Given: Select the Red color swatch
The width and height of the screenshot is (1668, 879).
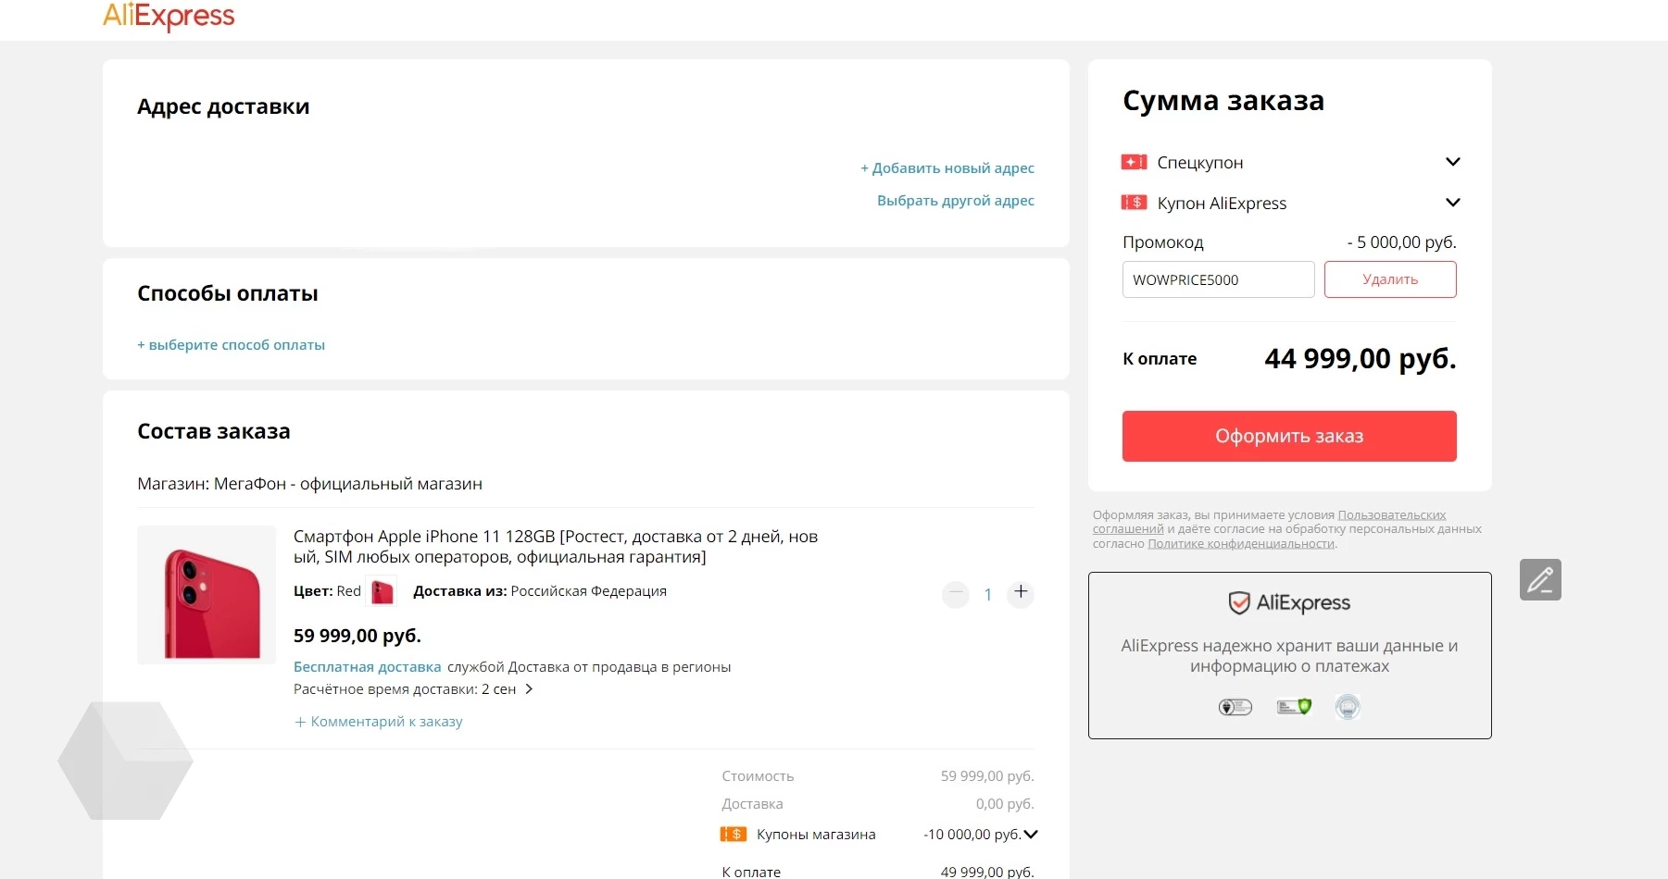Looking at the screenshot, I should tap(382, 591).
